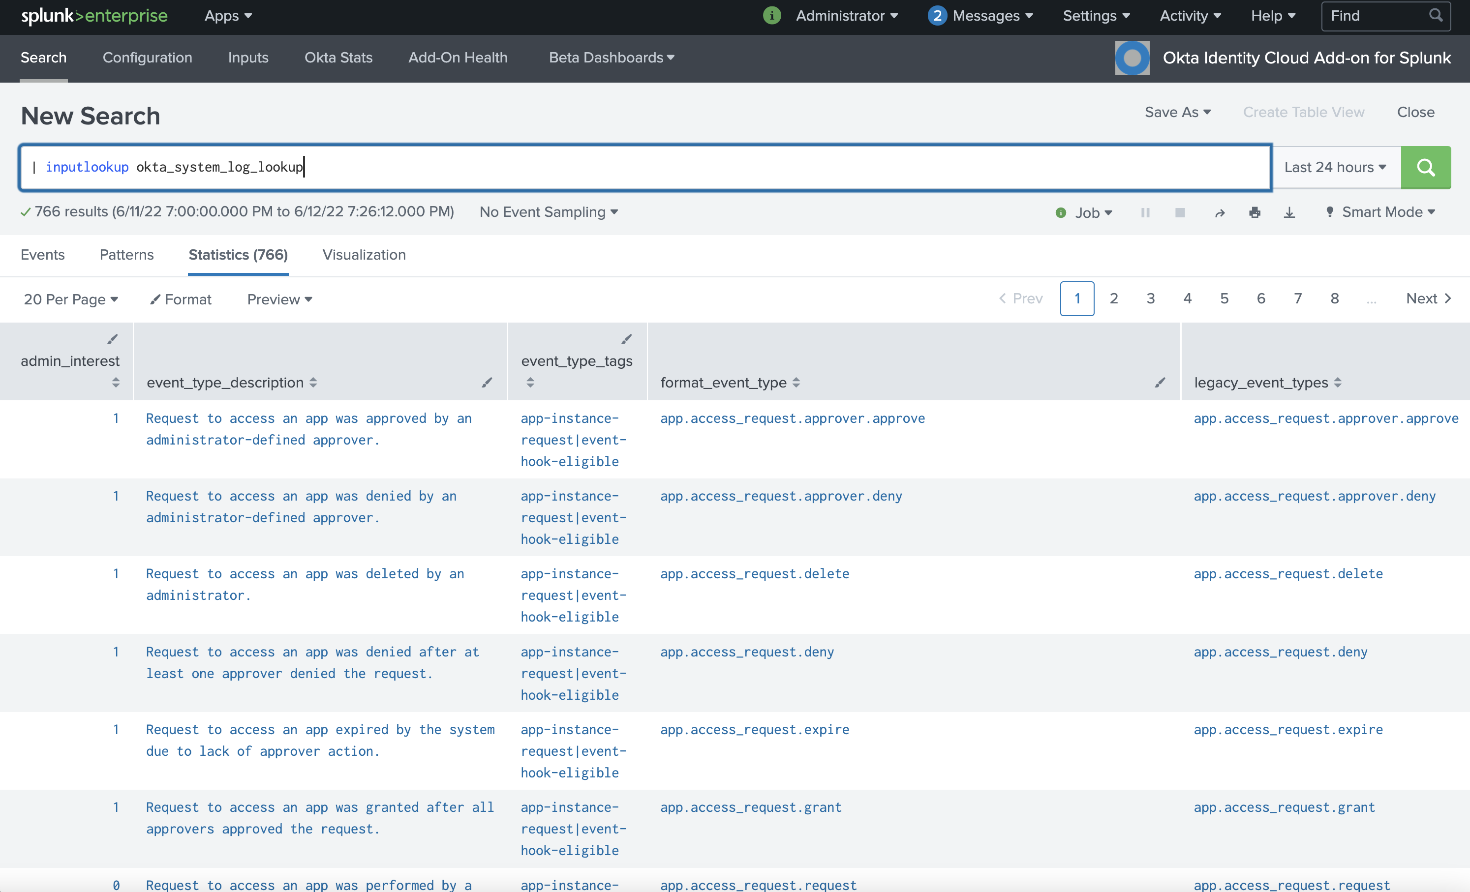Click the 'denied after at least one approver' description
This screenshot has width=1470, height=892.
313,663
